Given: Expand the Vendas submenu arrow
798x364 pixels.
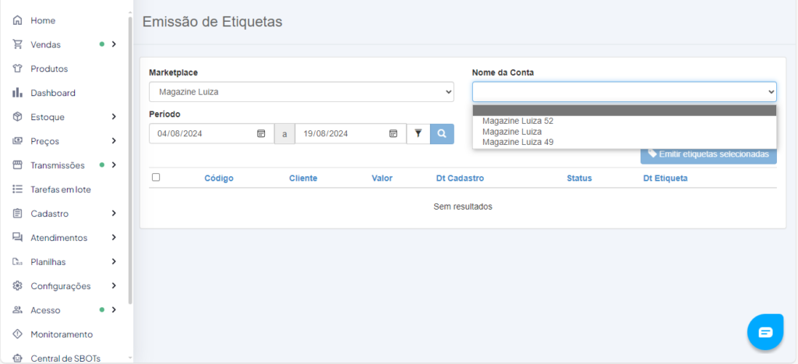Looking at the screenshot, I should [x=114, y=44].
